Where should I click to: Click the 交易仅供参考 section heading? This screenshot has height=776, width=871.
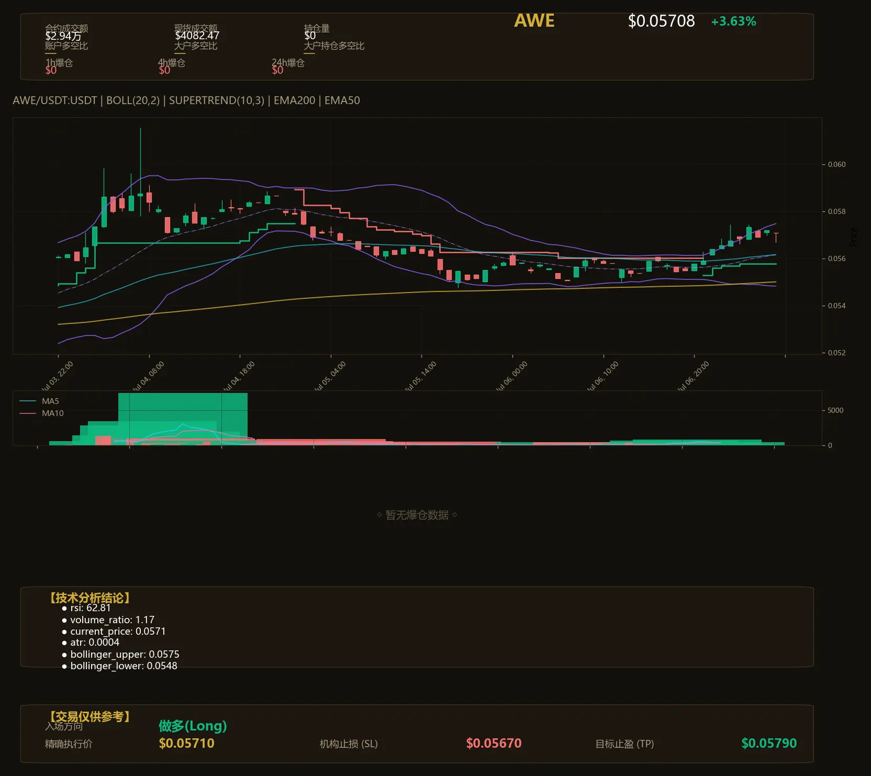pyautogui.click(x=90, y=716)
